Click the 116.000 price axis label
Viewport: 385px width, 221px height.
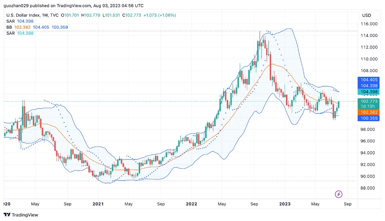click(369, 24)
